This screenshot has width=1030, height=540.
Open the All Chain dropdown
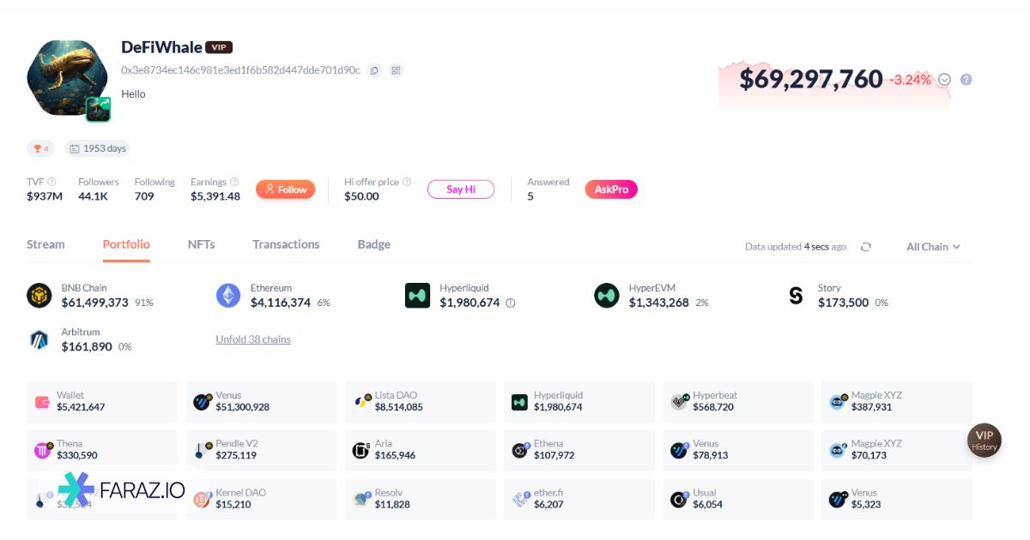click(933, 247)
